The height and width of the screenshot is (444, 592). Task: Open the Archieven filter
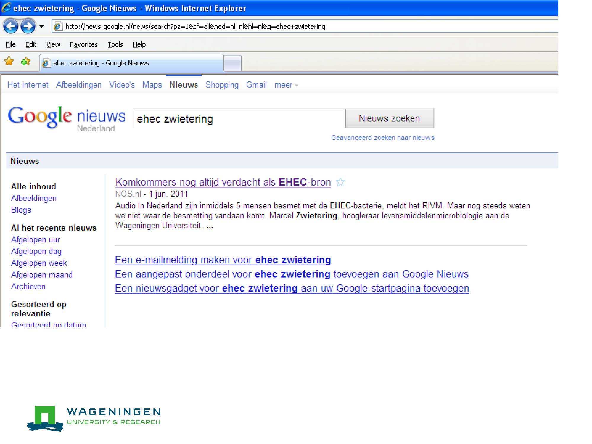click(28, 287)
